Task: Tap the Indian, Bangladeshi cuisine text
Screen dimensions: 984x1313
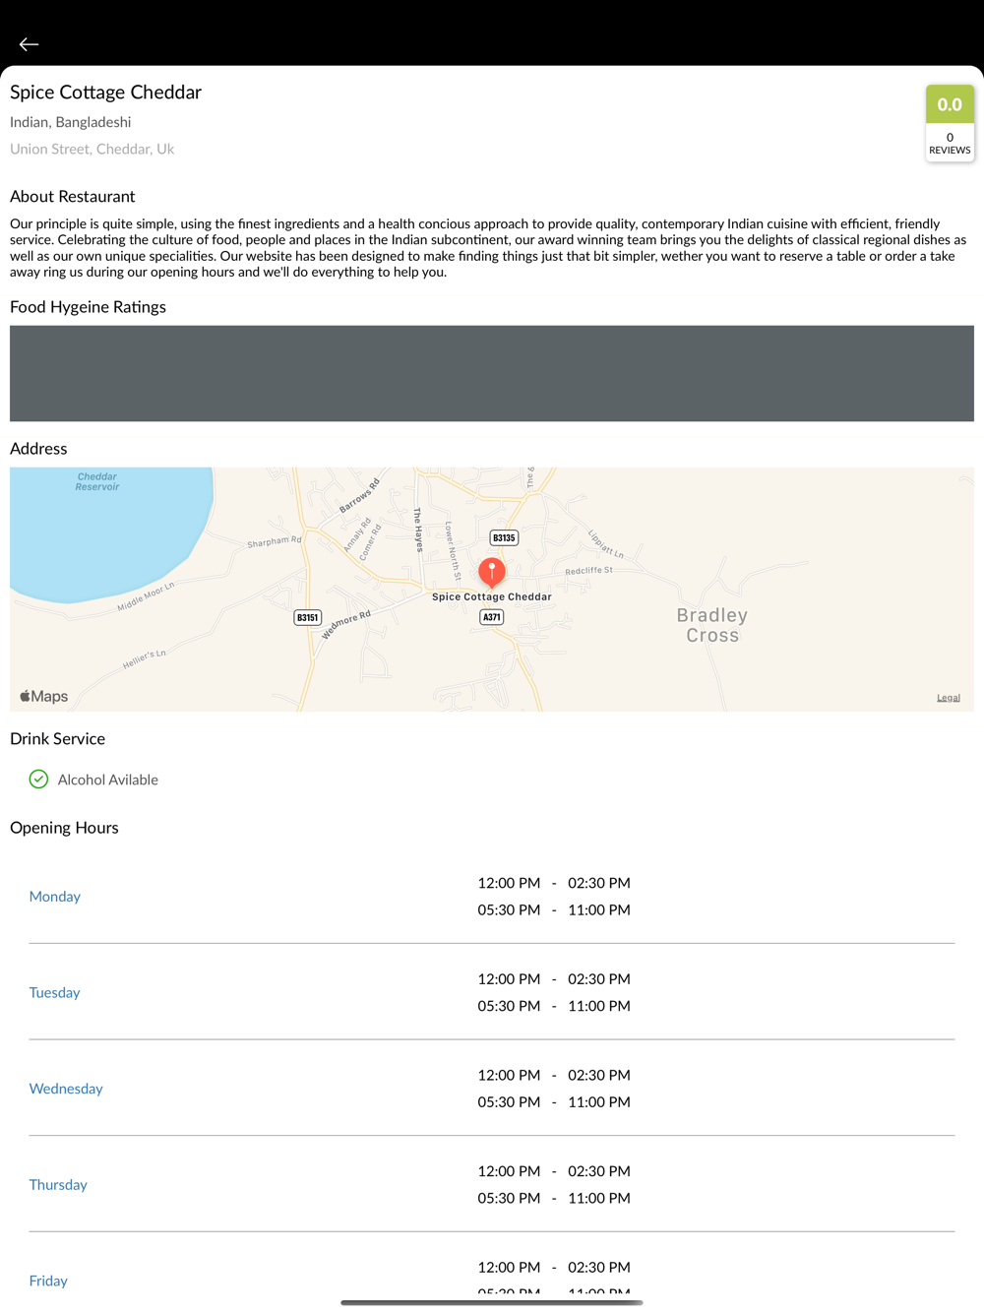Action: click(70, 122)
